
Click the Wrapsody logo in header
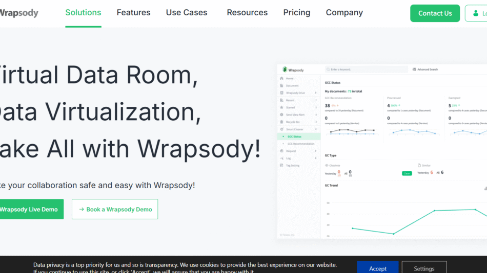[x=18, y=13]
